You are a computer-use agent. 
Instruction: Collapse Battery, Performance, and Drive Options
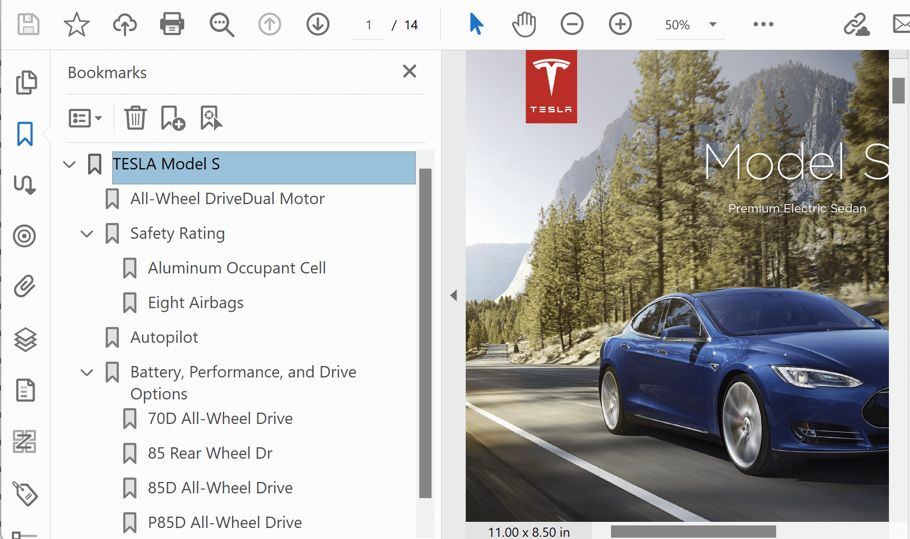[87, 373]
